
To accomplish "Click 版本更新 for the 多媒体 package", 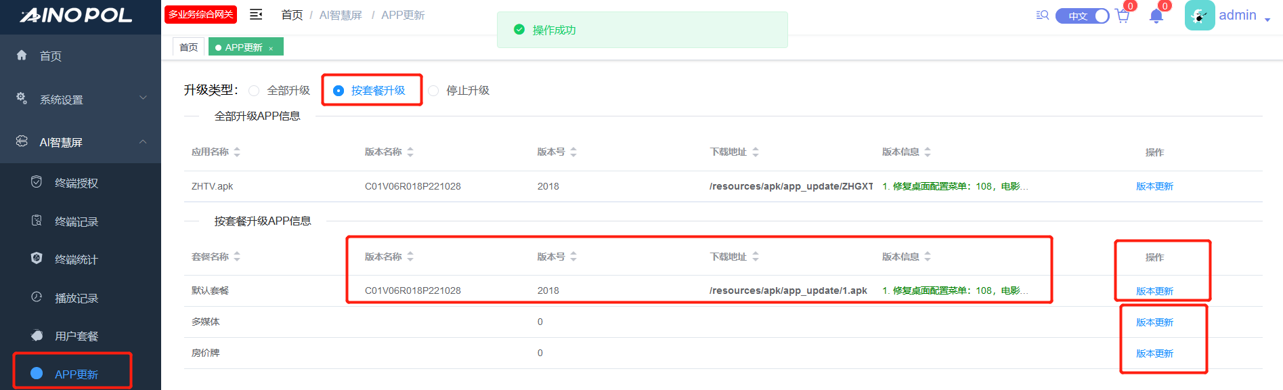I will [1154, 322].
